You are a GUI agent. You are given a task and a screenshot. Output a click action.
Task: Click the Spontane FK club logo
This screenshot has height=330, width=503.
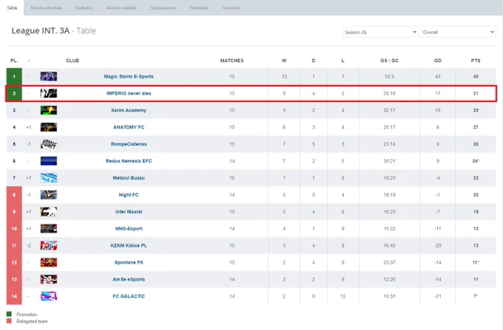pos(49,263)
